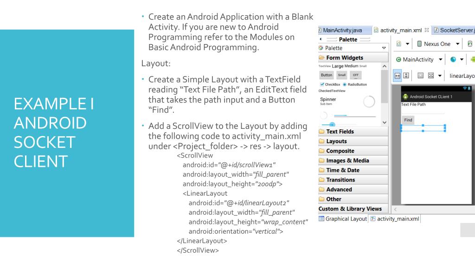Pick the Large TextView from Form Widgets
This screenshot has height=267, width=475.
point(337,65)
